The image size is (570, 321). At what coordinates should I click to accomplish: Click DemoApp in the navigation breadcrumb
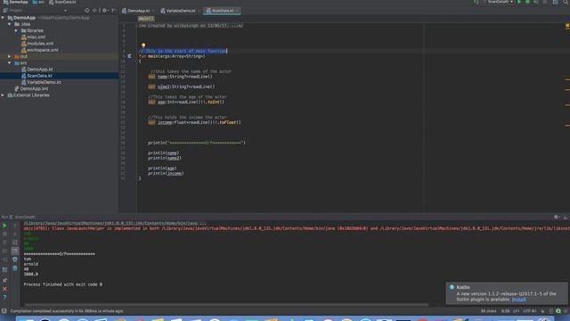pyautogui.click(x=16, y=2)
